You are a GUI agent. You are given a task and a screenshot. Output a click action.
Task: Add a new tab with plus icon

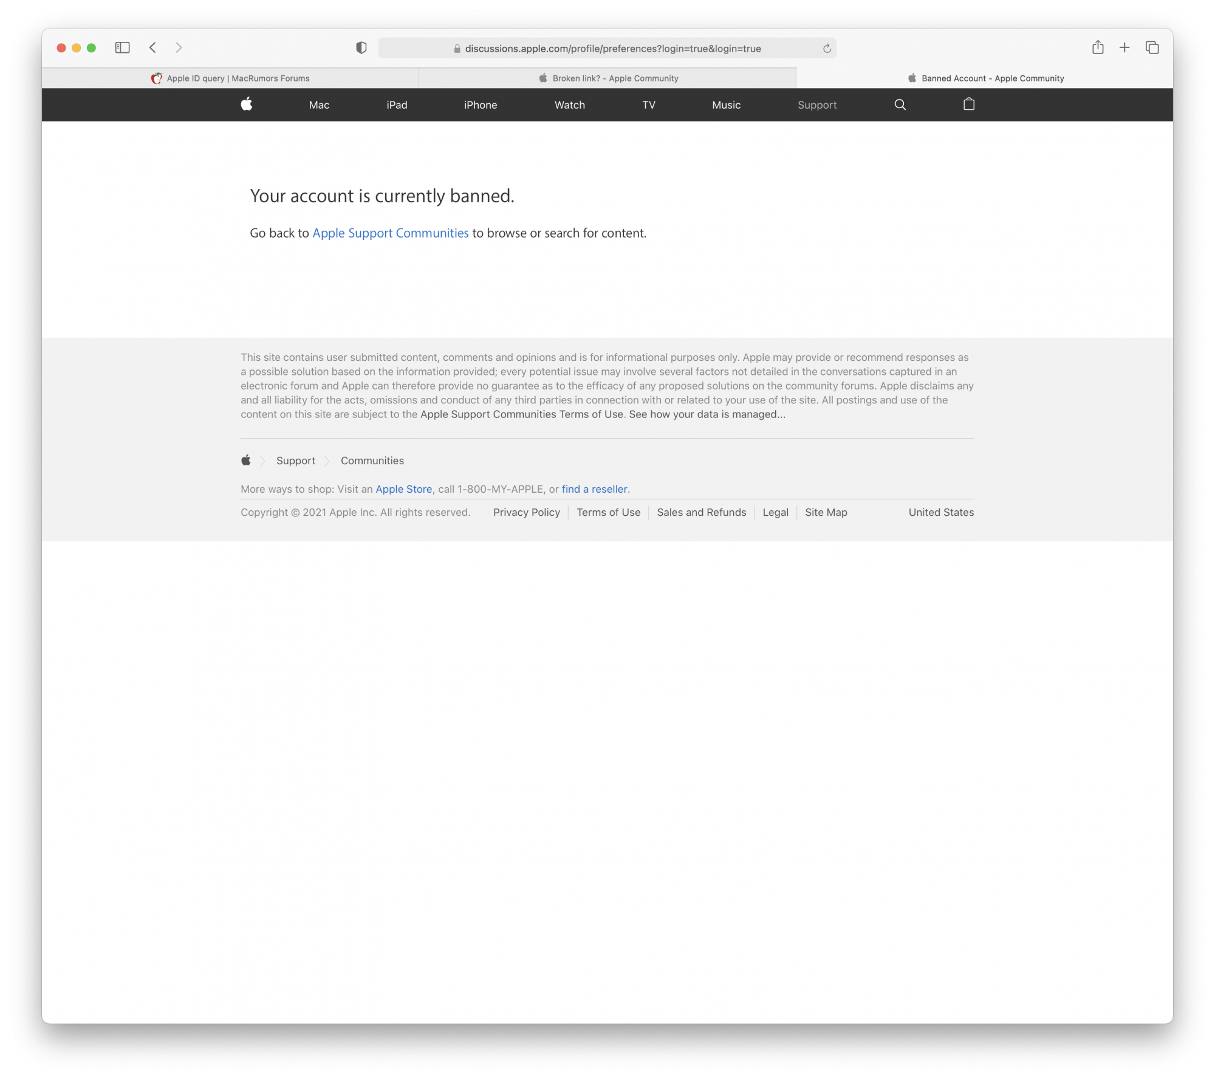[1124, 47]
